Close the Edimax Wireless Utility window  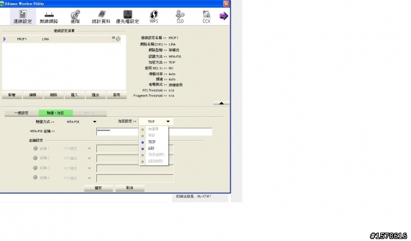click(x=226, y=3)
